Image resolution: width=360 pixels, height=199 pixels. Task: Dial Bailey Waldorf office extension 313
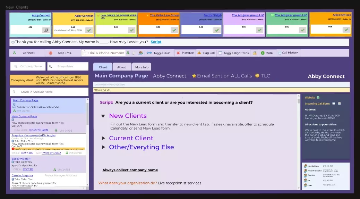(x=28, y=169)
